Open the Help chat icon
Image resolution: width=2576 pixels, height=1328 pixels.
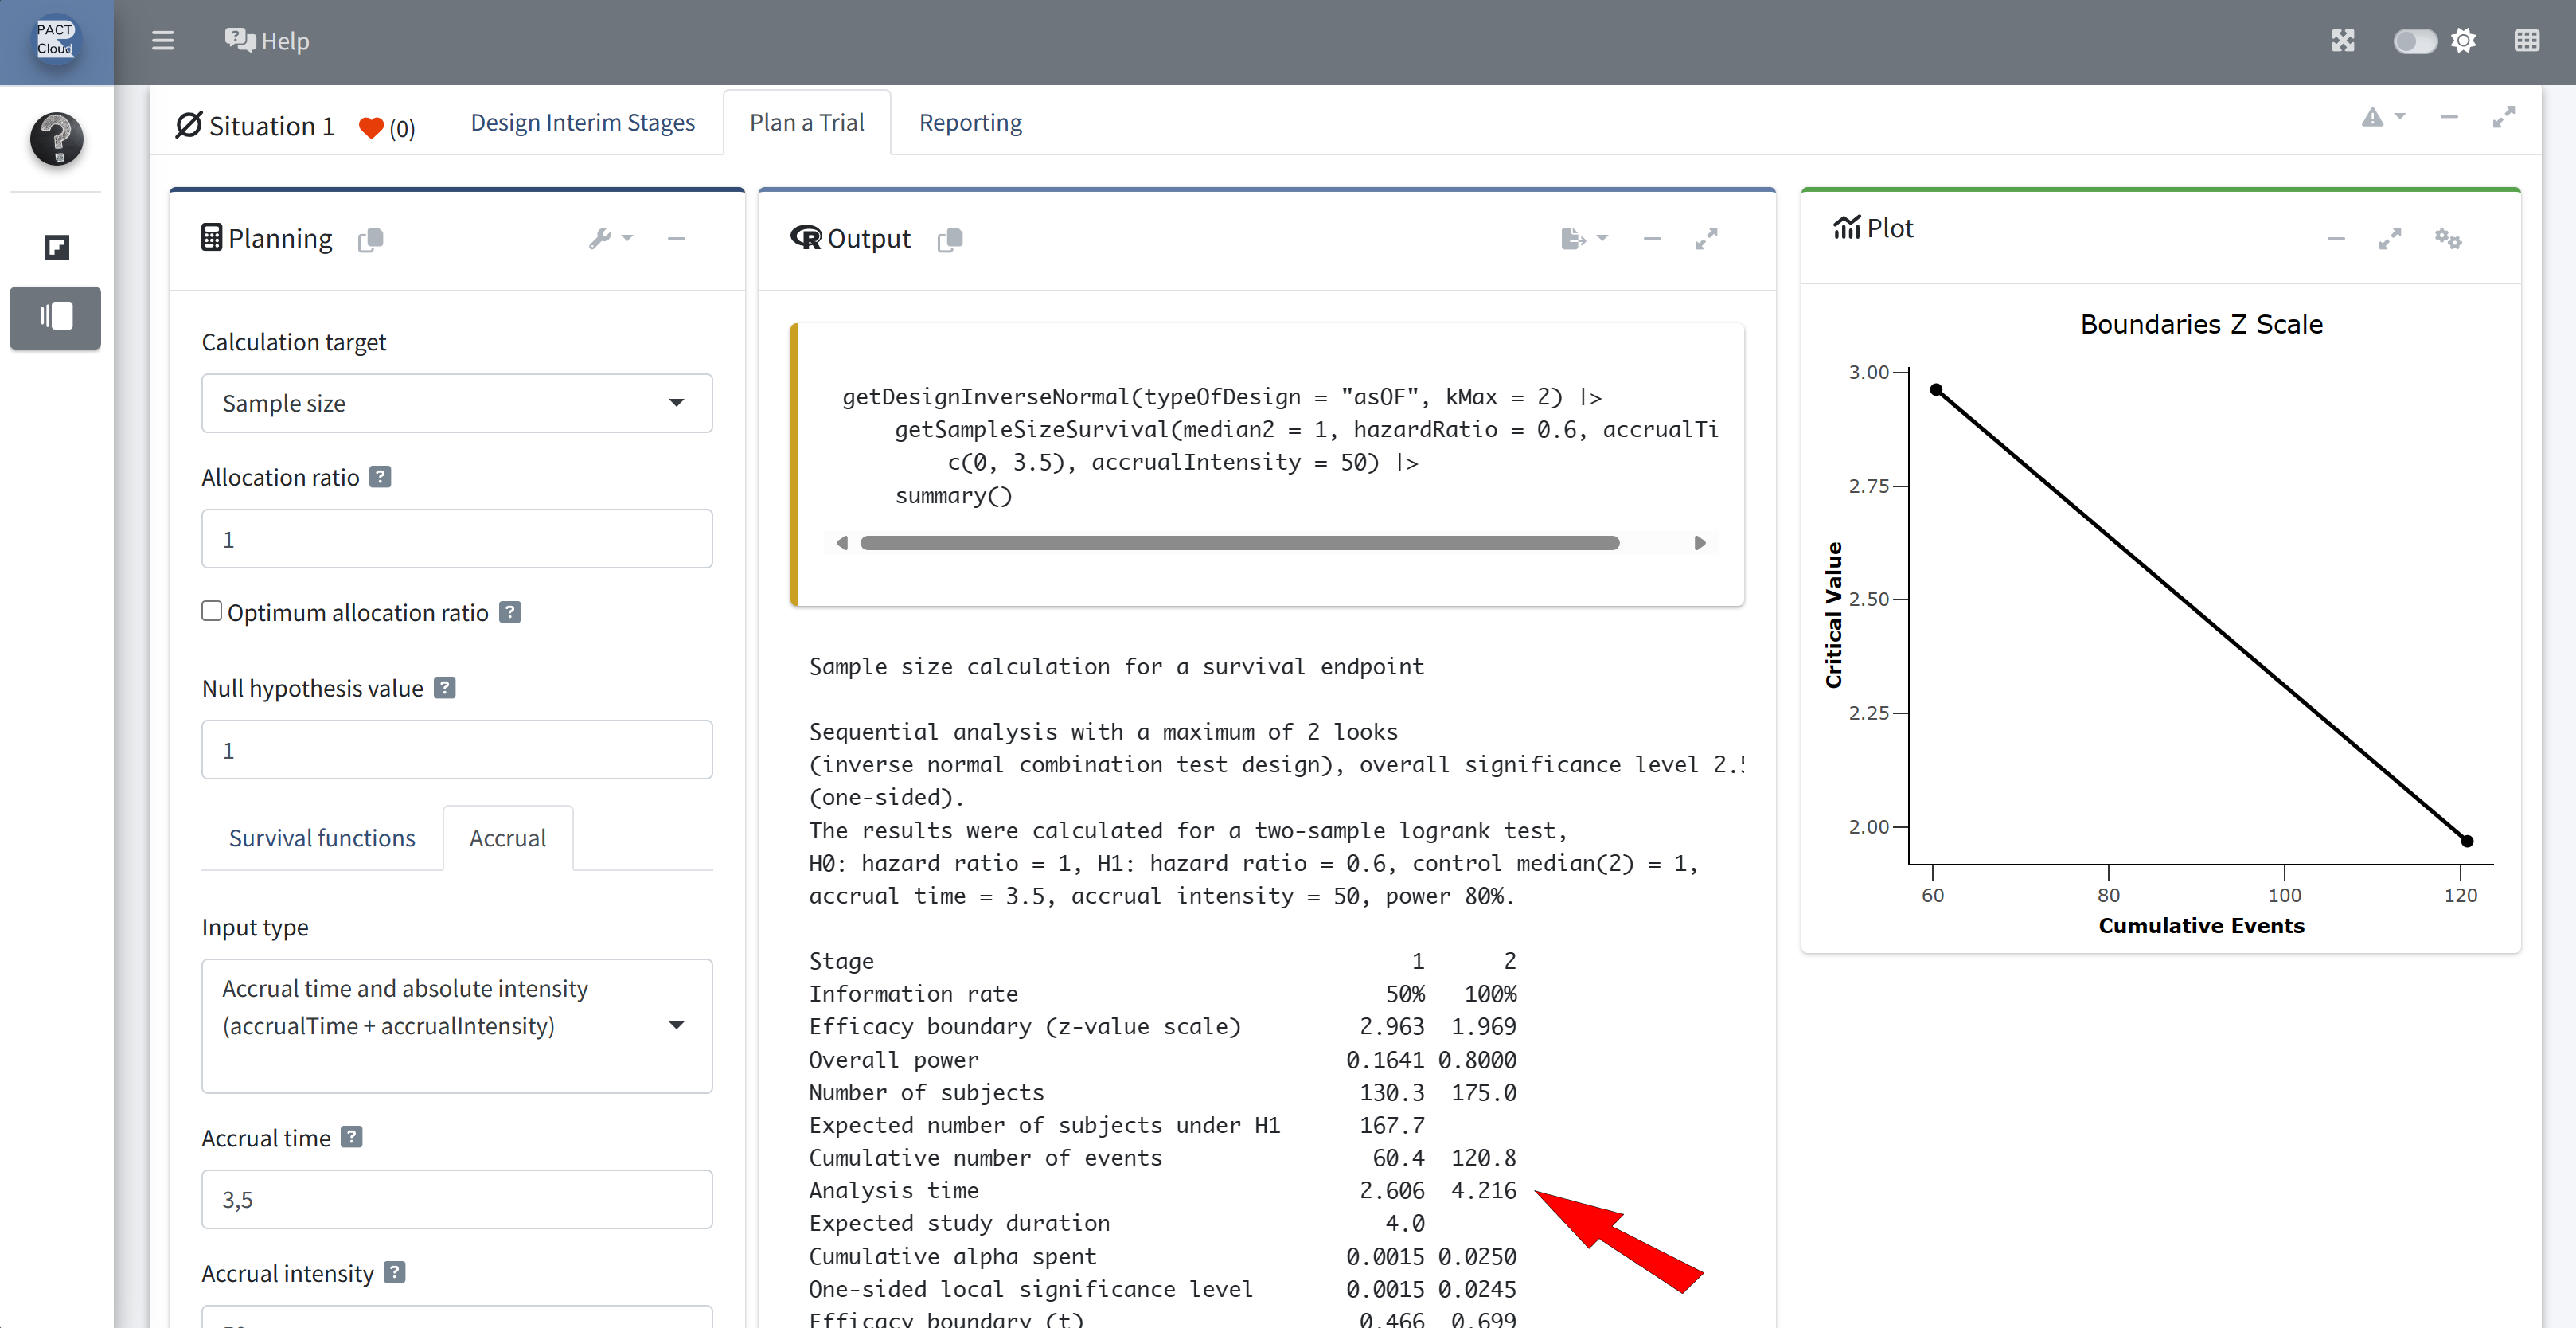[240, 41]
